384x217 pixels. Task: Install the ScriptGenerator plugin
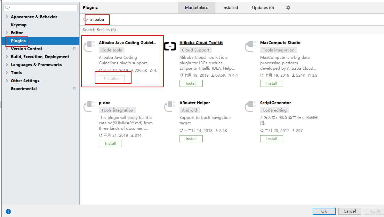tap(272, 139)
